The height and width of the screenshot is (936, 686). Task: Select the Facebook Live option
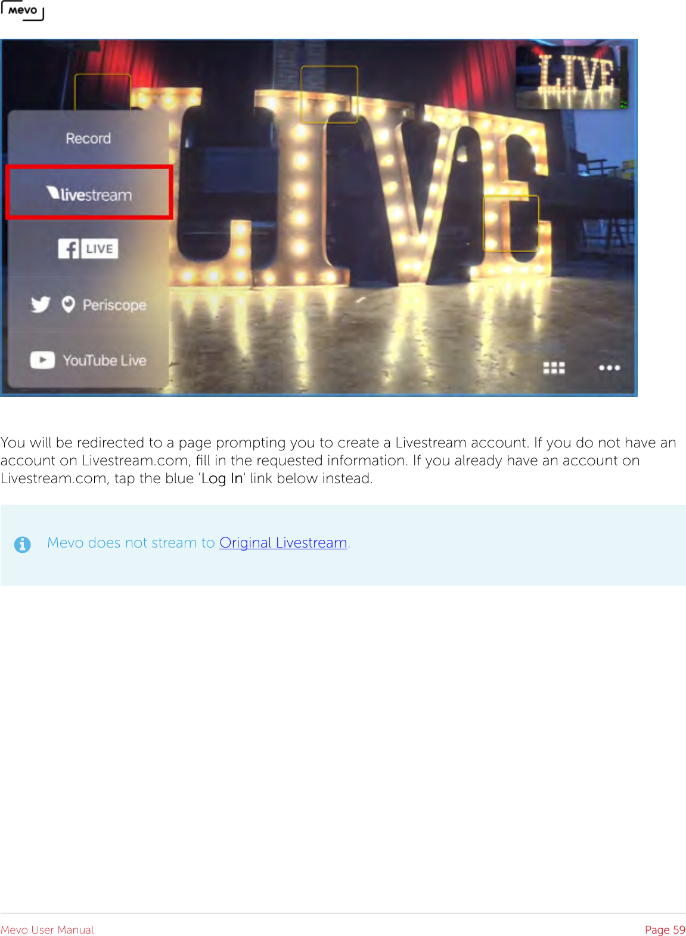pyautogui.click(x=88, y=248)
